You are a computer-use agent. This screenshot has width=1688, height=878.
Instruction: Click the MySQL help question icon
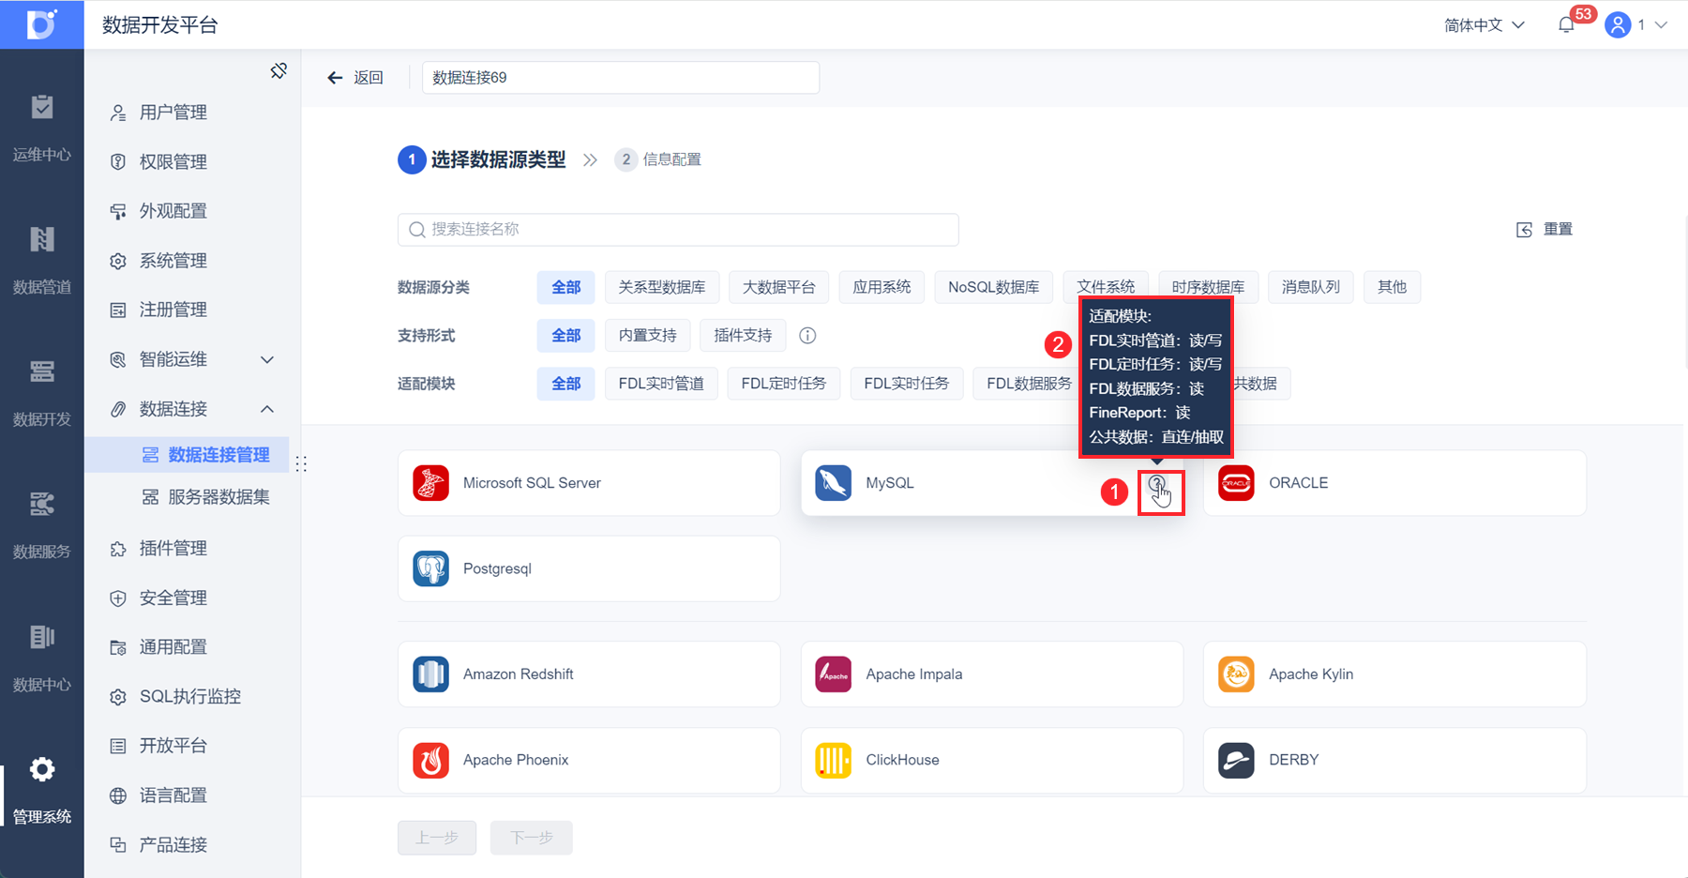click(x=1157, y=484)
